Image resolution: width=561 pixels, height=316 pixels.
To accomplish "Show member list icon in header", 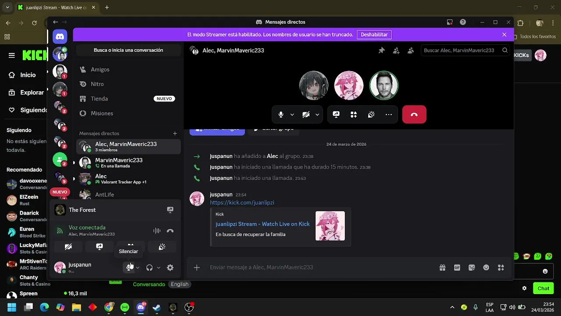I will tap(411, 50).
